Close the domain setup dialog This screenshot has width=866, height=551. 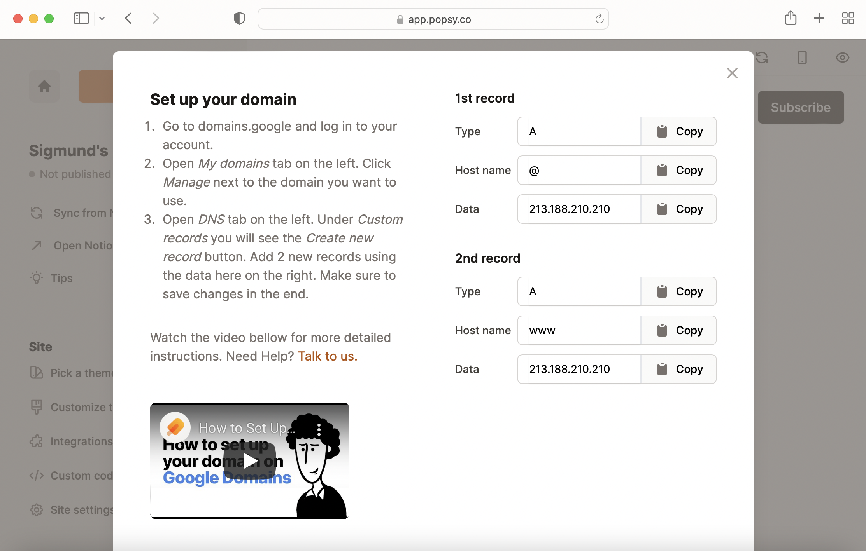(732, 73)
